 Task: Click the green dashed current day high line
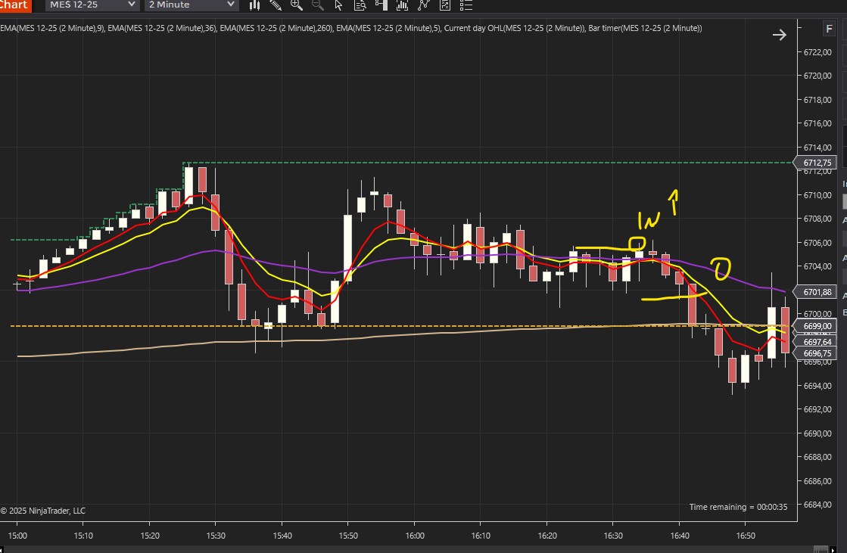(x=486, y=163)
